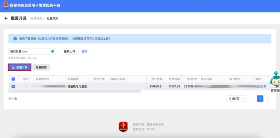Click the 删除 link next to upload
The height and width of the screenshot is (138, 280).
pos(84,51)
